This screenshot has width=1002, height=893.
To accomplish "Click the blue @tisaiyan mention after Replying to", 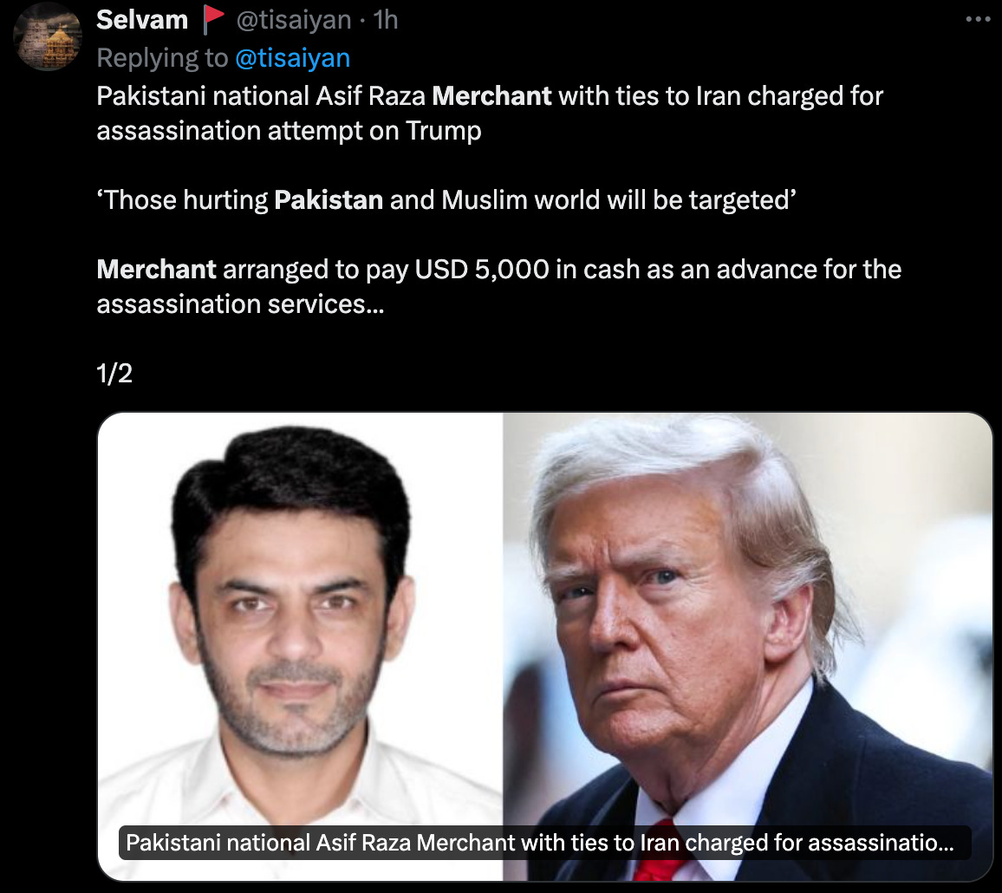I will (293, 58).
